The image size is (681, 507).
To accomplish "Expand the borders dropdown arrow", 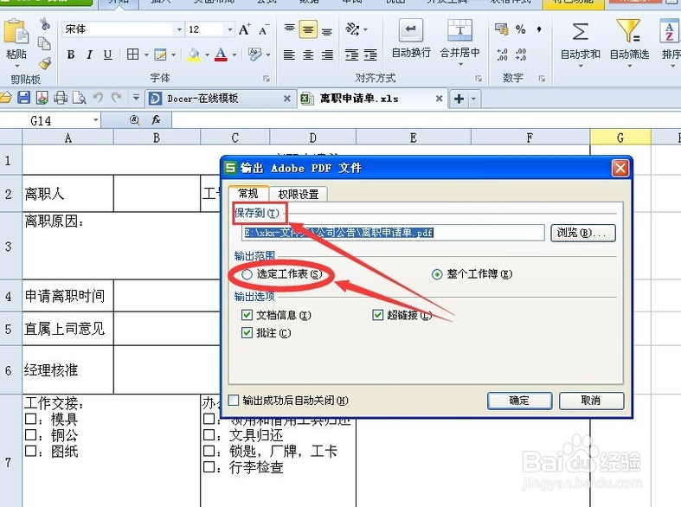I will [x=146, y=55].
